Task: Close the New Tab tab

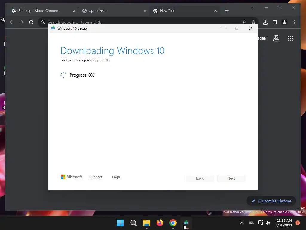Action: pyautogui.click(x=215, y=11)
